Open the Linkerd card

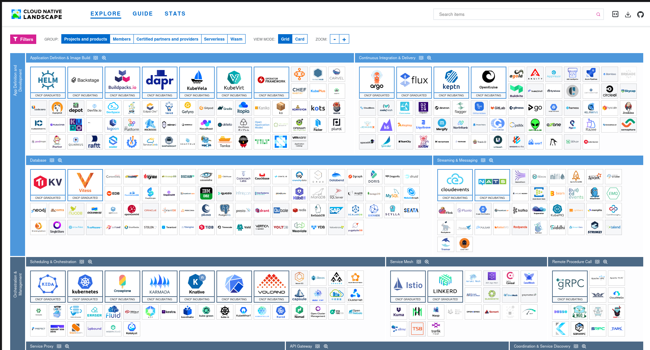(445, 286)
